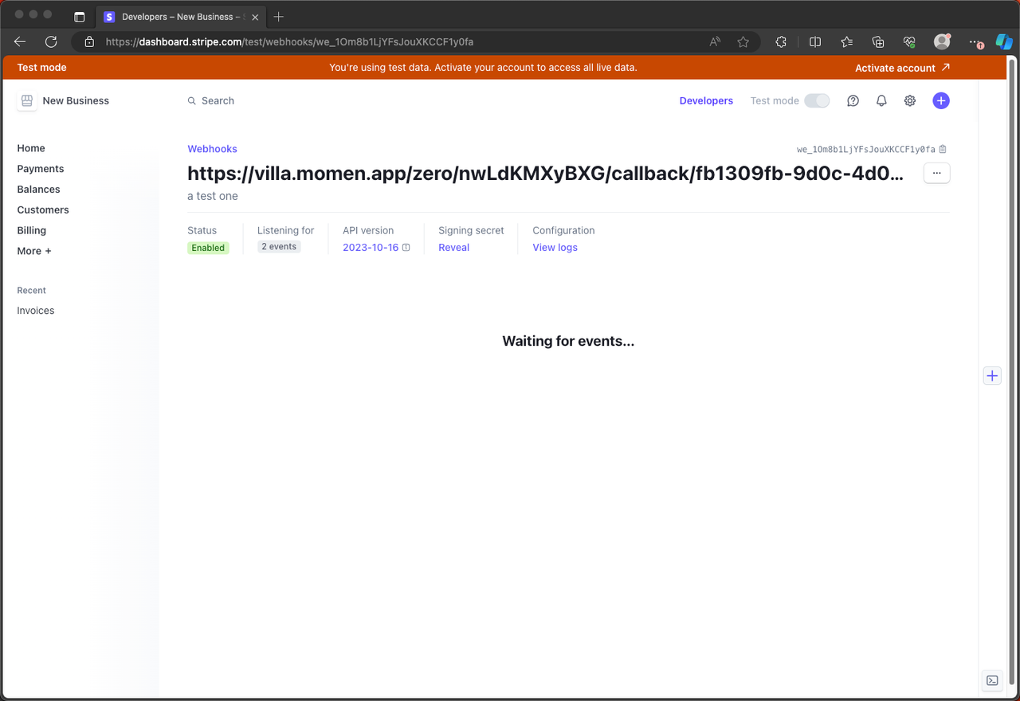The width and height of the screenshot is (1020, 701).
Task: Open Balances in the sidebar
Action: (38, 190)
